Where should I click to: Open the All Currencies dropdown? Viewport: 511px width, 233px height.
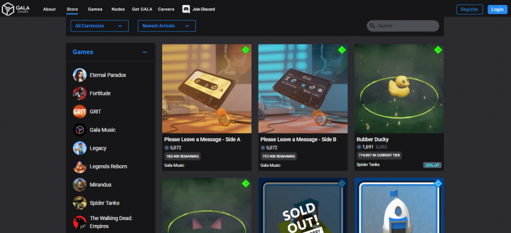pyautogui.click(x=99, y=26)
